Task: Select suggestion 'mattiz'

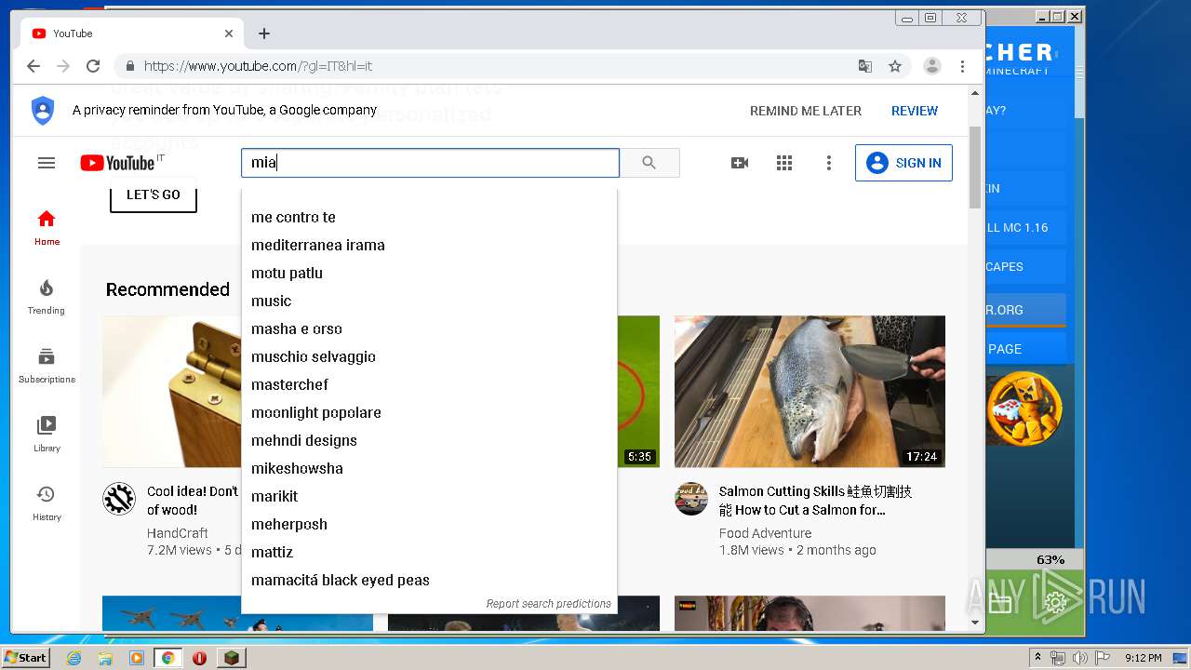Action: 429,552
